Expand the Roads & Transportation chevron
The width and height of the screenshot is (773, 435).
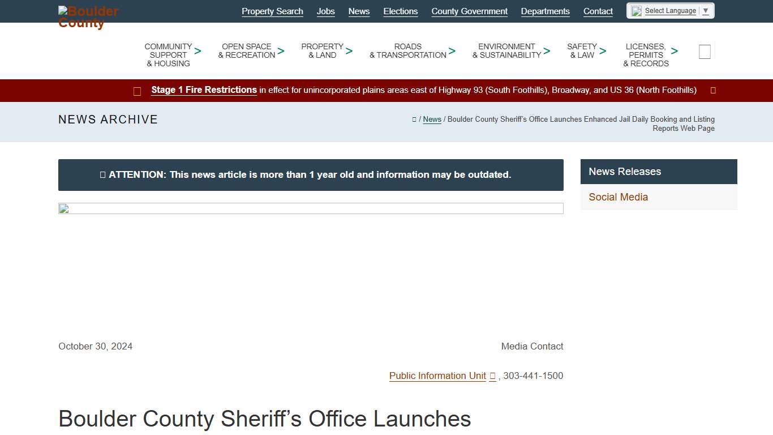[x=452, y=51]
